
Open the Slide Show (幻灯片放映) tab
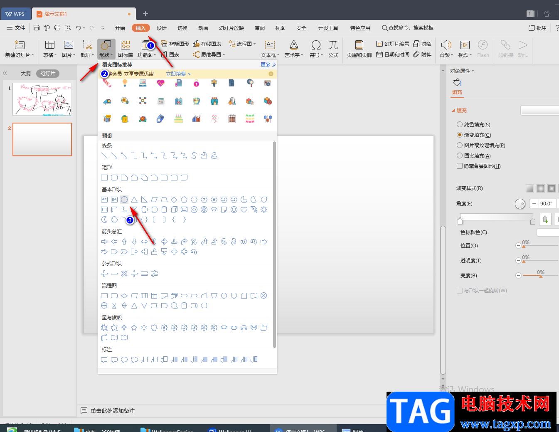pos(231,28)
